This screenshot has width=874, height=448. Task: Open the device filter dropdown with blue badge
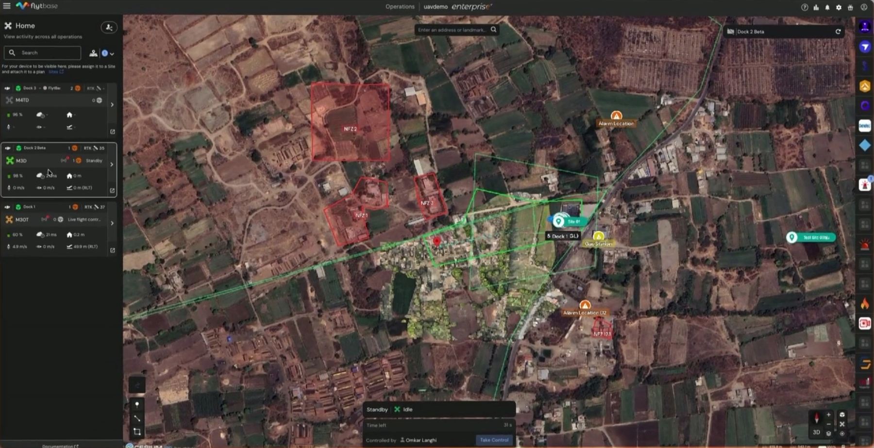pos(107,53)
